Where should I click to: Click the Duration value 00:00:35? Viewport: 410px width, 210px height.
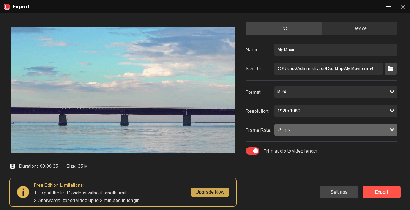(x=49, y=166)
